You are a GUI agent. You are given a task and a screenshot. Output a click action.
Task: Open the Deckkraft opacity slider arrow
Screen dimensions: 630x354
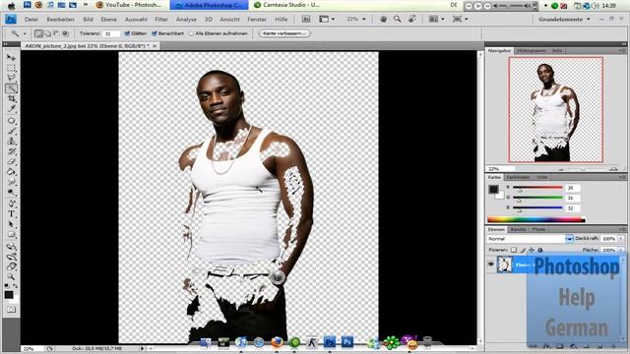click(x=621, y=239)
